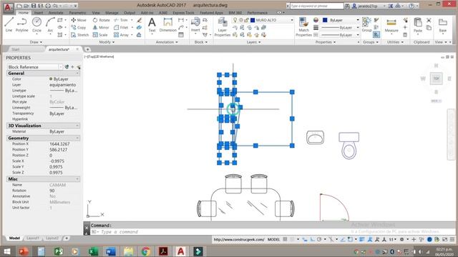458x257 pixels.
Task: Click the Dimension tool
Action: click(167, 24)
